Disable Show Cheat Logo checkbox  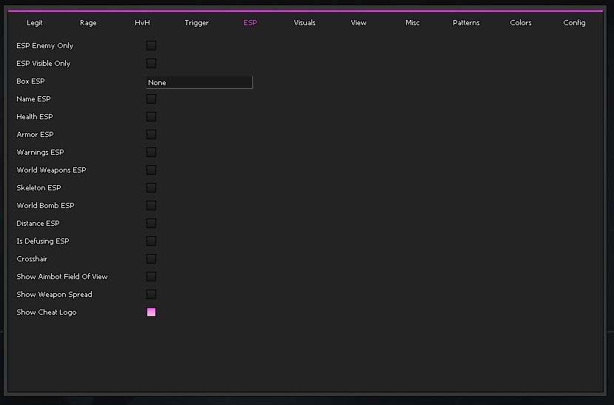[x=151, y=312]
